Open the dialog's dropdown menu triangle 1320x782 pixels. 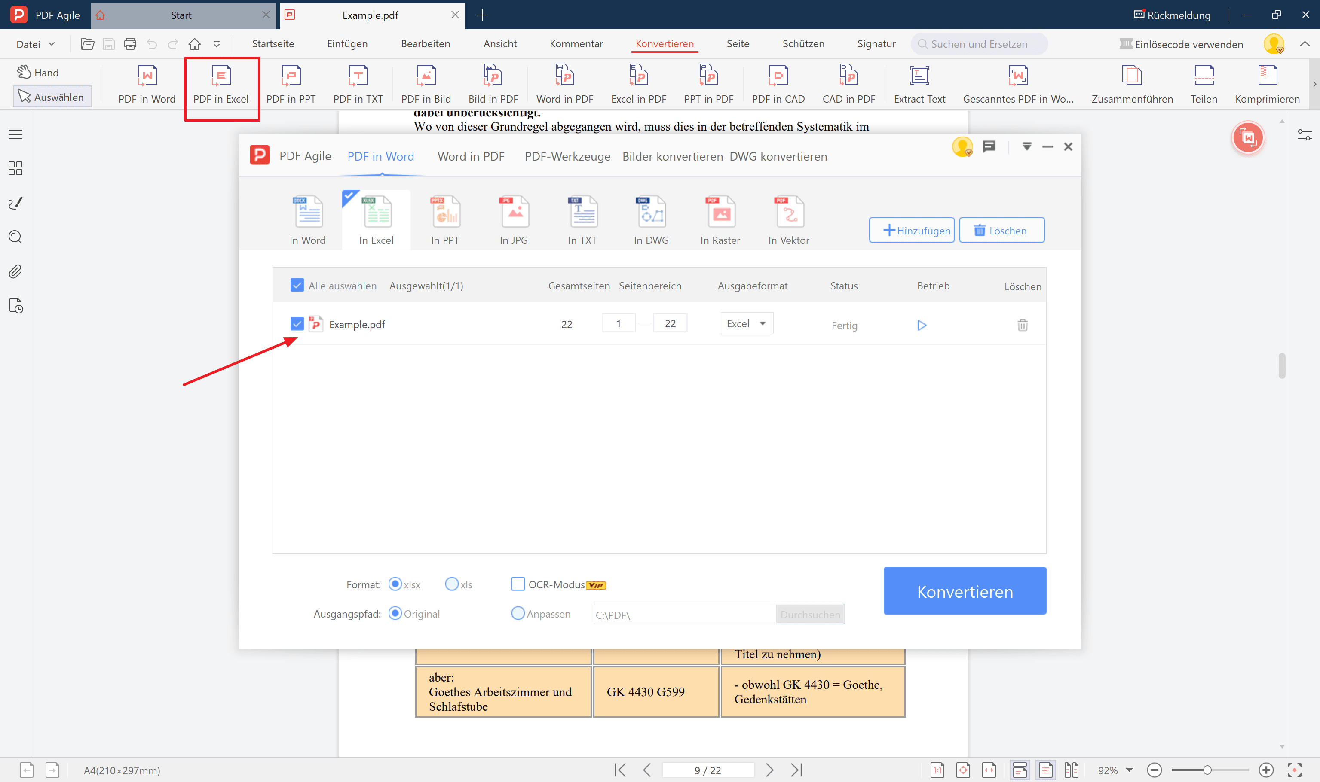pyautogui.click(x=1026, y=146)
